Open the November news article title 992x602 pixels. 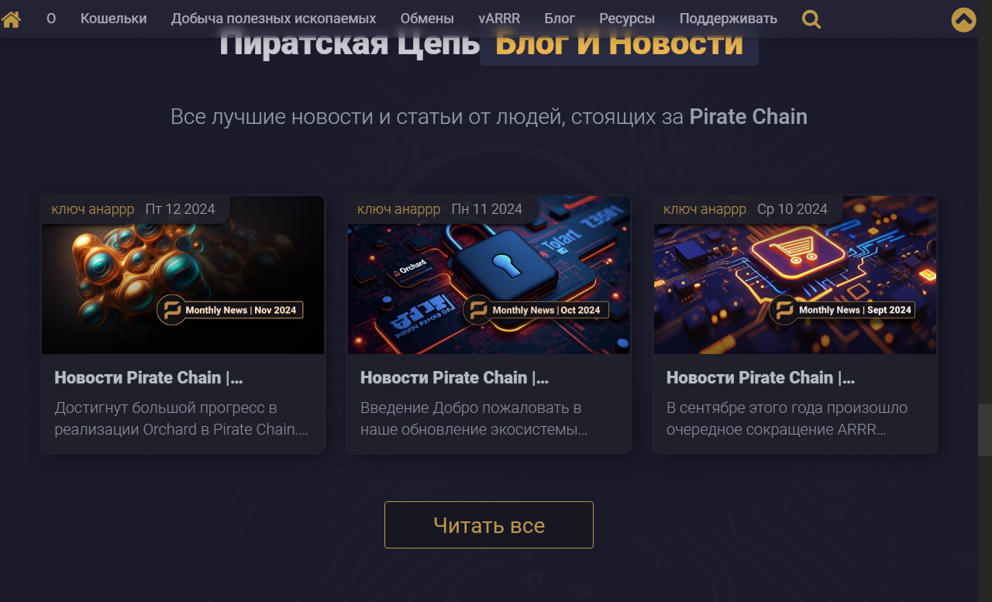tap(149, 378)
